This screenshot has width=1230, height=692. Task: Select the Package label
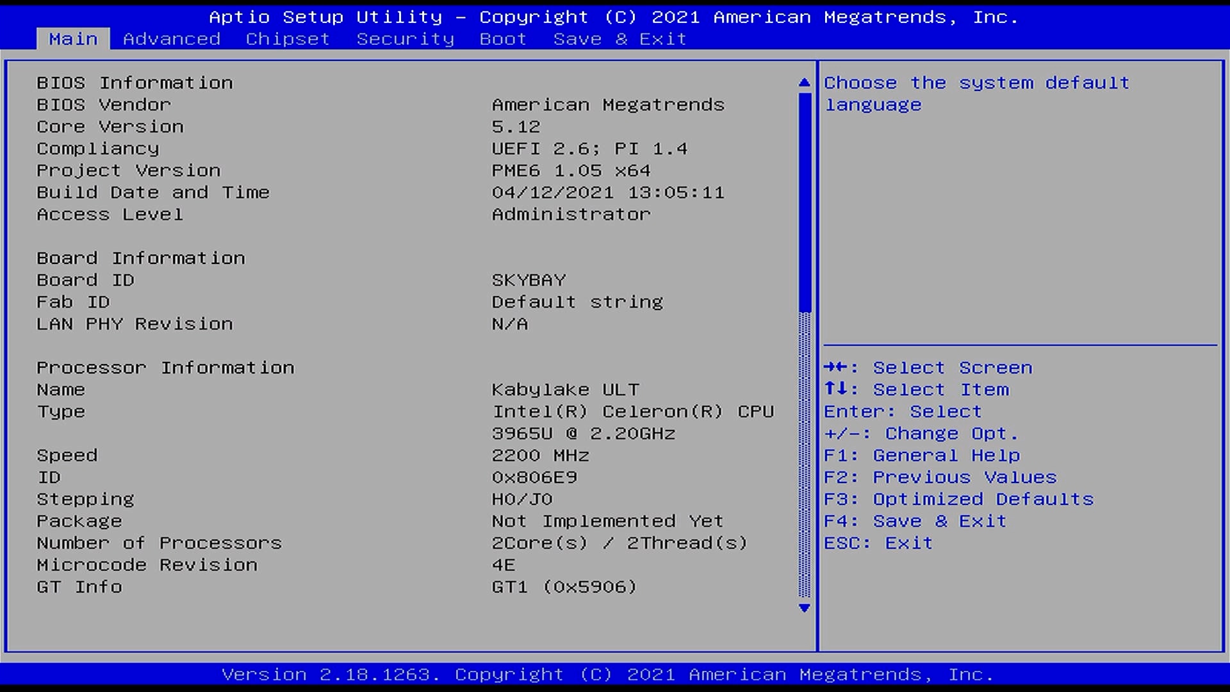[x=79, y=521]
